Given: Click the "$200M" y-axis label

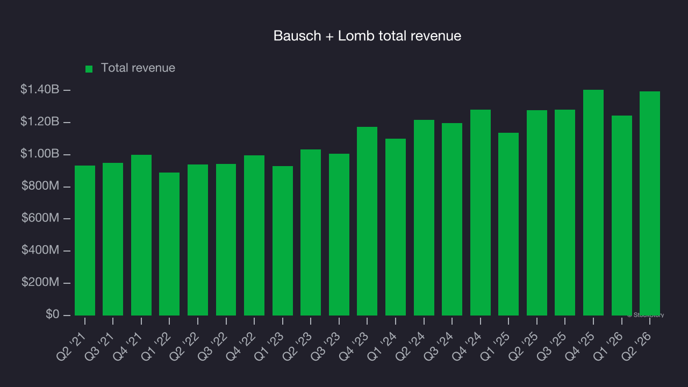Looking at the screenshot, I should (40, 283).
